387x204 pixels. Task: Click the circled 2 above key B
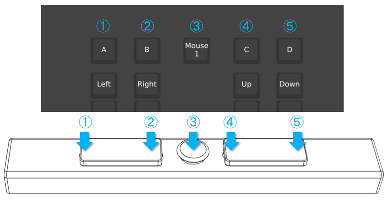pyautogui.click(x=147, y=26)
